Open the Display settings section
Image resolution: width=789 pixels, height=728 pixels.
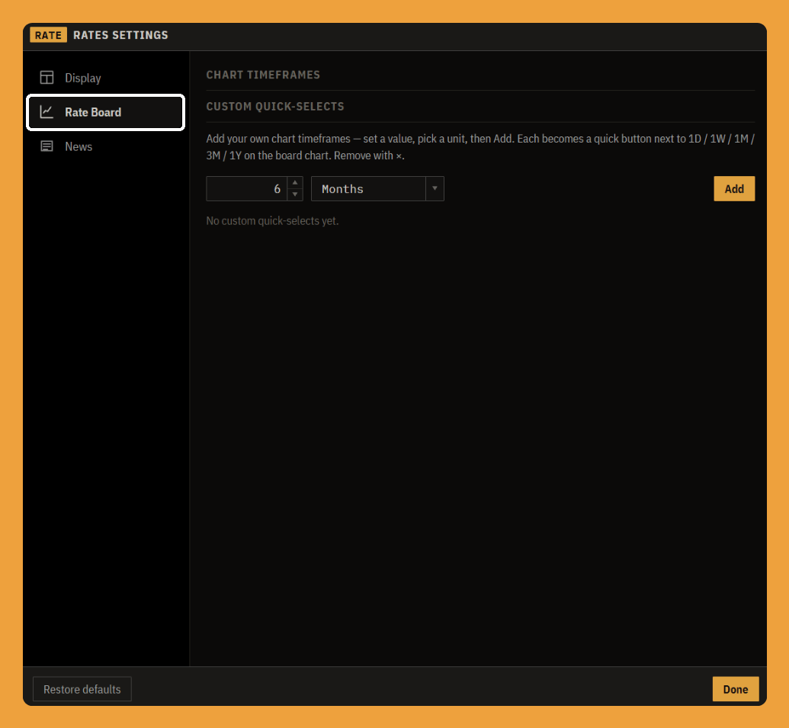coord(106,78)
